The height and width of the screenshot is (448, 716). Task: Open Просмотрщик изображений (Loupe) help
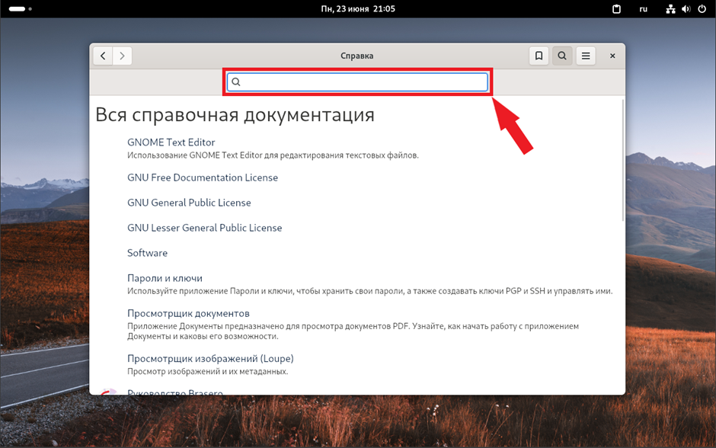click(x=210, y=358)
